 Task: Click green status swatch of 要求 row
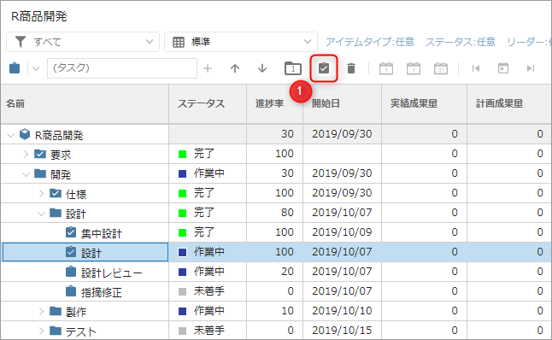pos(182,154)
